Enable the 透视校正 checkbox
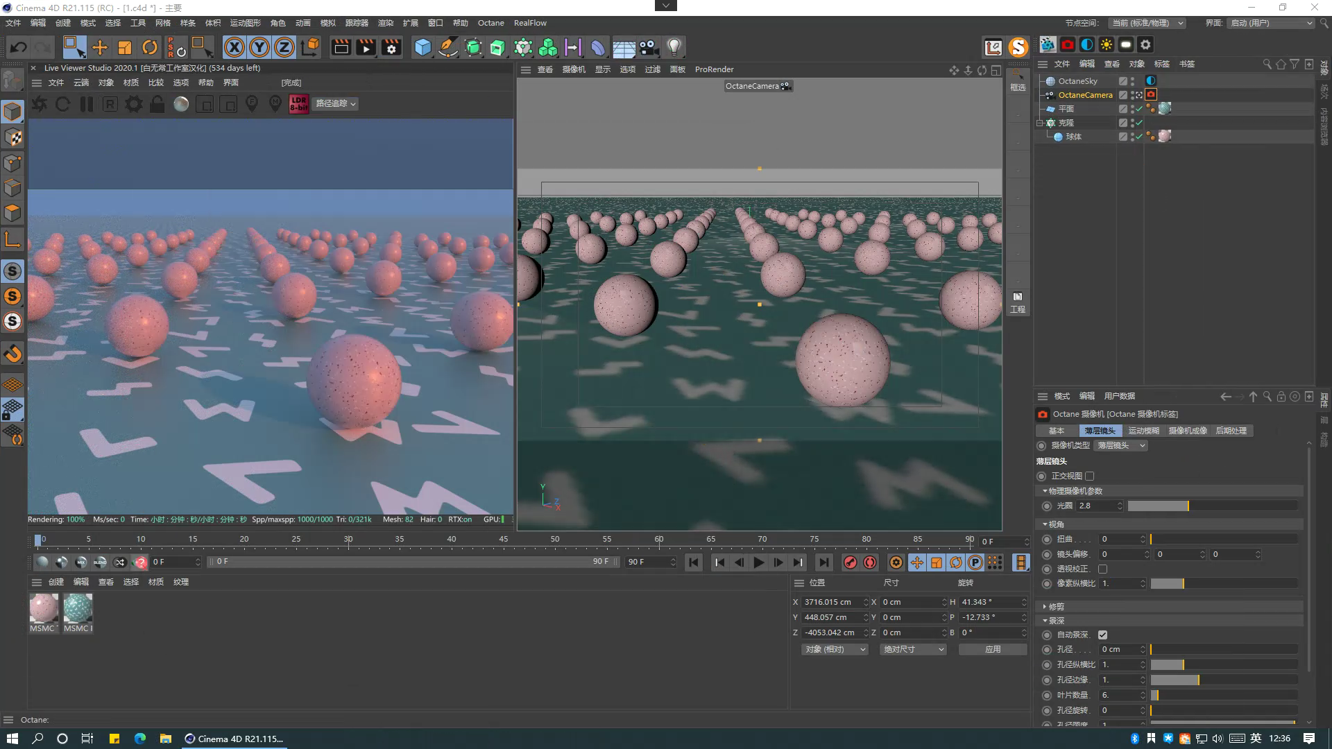This screenshot has width=1332, height=749. coord(1103,569)
